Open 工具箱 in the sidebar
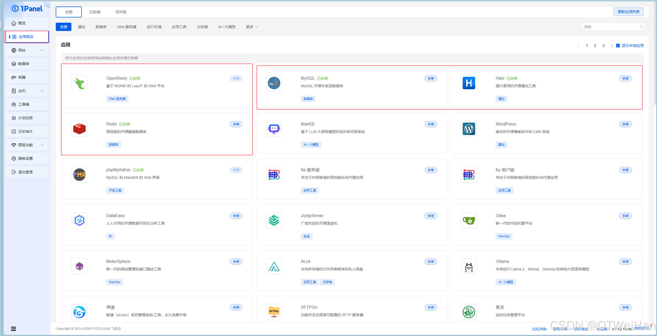Viewport: 657px width, 336px height. coord(27,104)
